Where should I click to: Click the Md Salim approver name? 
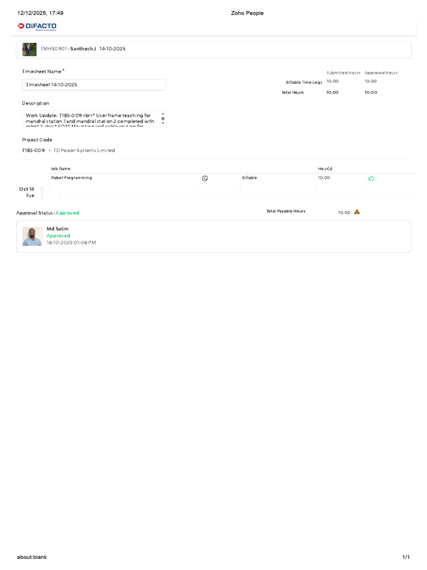pyautogui.click(x=57, y=229)
